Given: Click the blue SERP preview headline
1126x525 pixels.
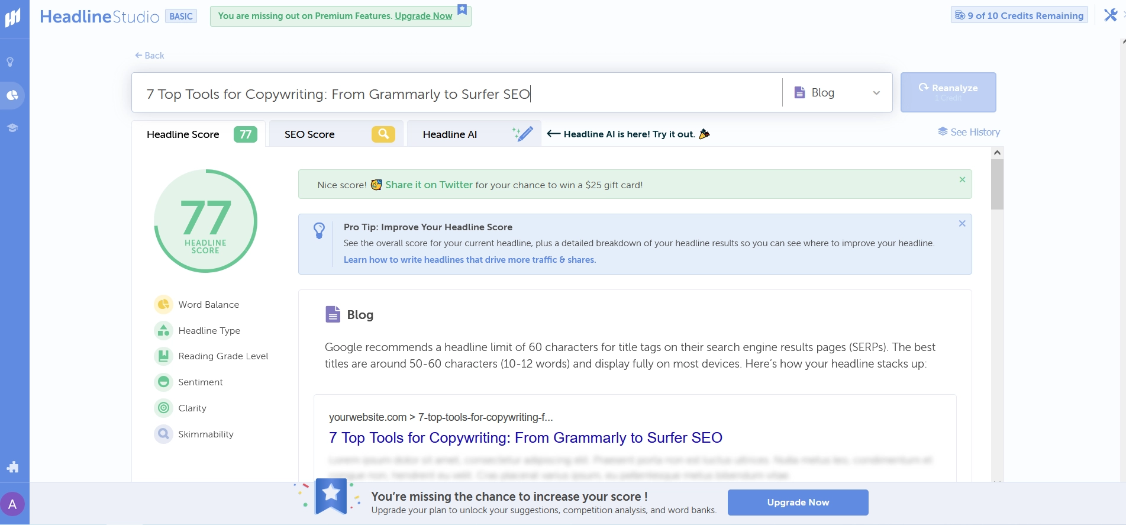Looking at the screenshot, I should [x=525, y=437].
